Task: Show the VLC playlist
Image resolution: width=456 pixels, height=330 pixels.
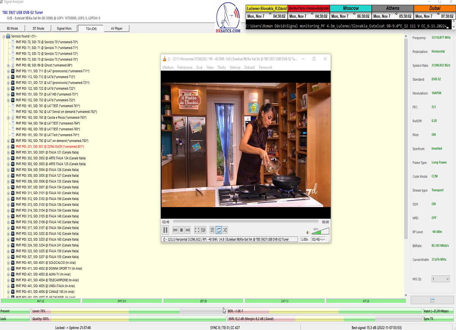Action: (x=212, y=230)
